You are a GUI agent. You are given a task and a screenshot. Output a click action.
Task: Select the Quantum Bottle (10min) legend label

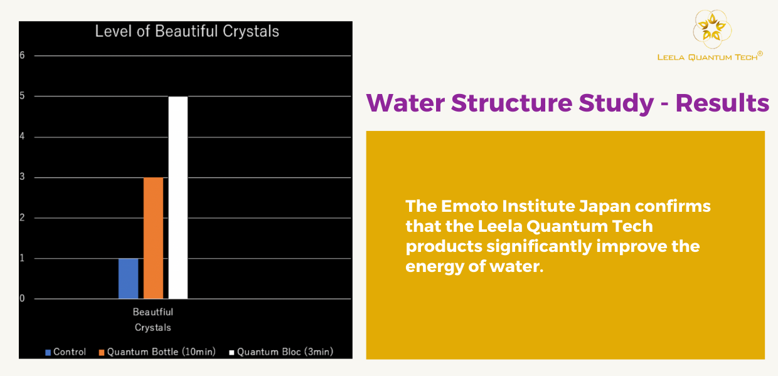tap(161, 352)
